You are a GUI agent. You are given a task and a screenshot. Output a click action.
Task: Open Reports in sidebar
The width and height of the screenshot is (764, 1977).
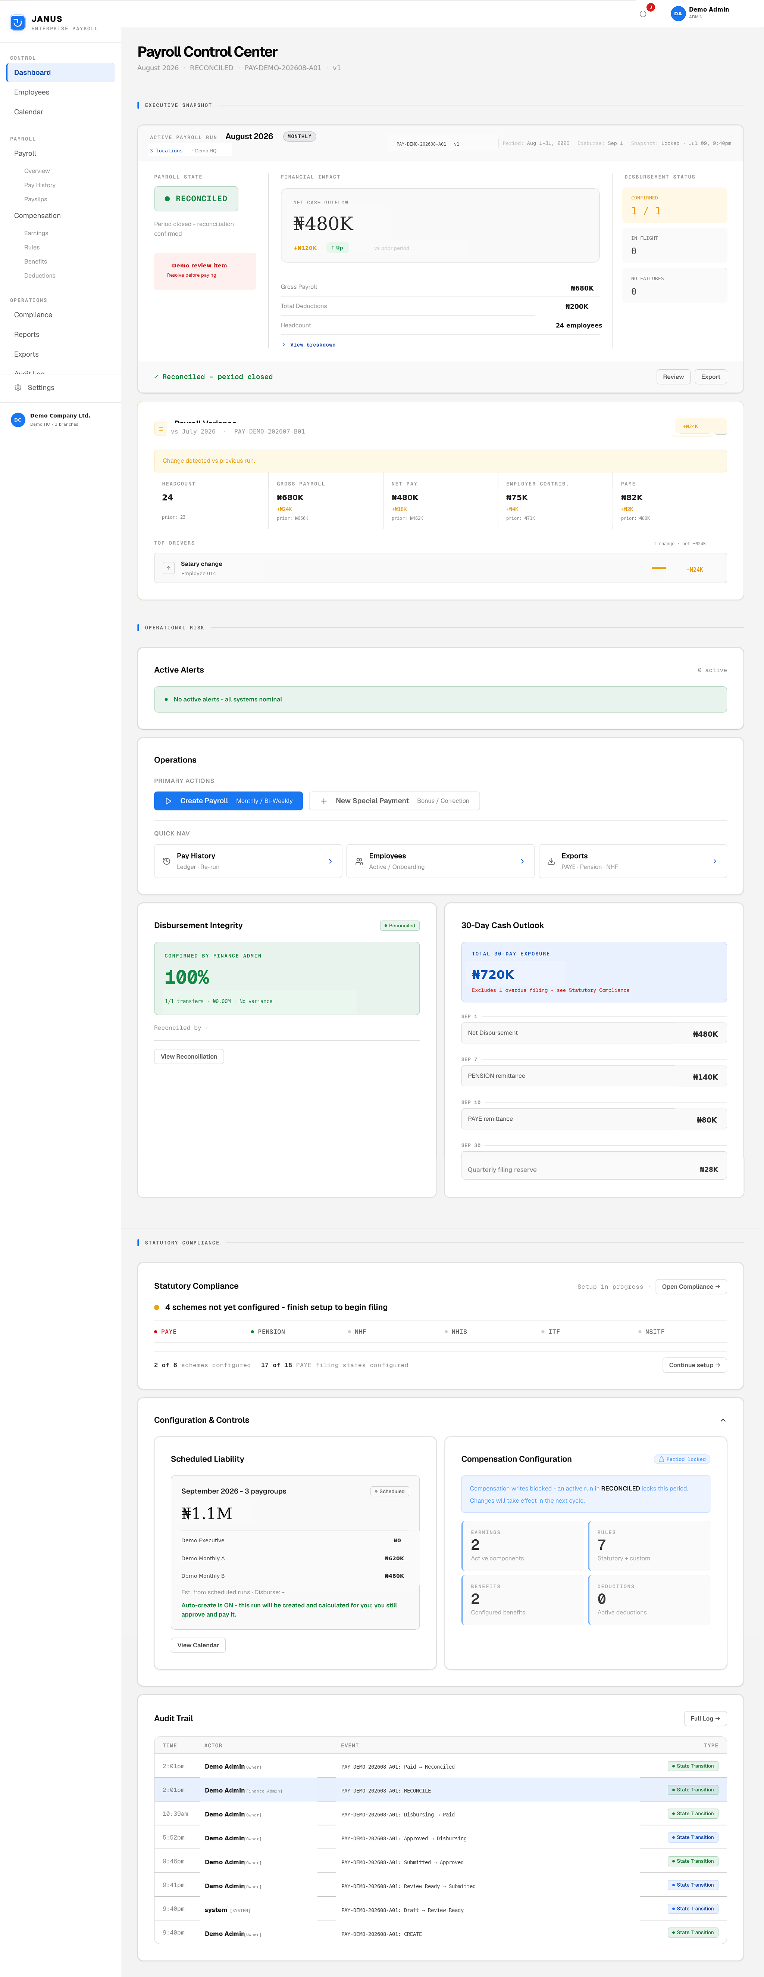(60, 335)
